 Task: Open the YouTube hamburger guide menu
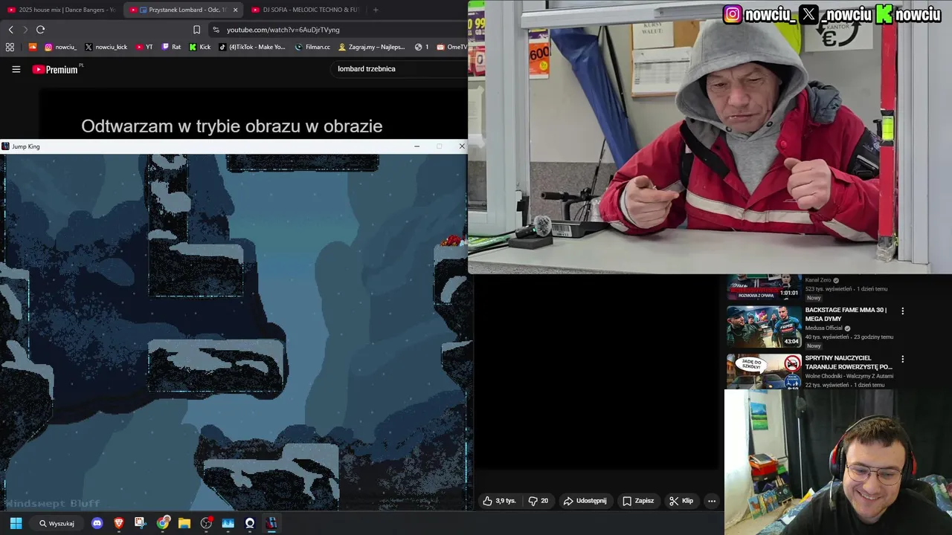point(16,69)
